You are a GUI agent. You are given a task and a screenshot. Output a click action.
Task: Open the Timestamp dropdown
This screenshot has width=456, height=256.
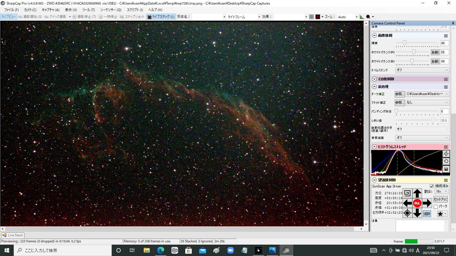422,70
